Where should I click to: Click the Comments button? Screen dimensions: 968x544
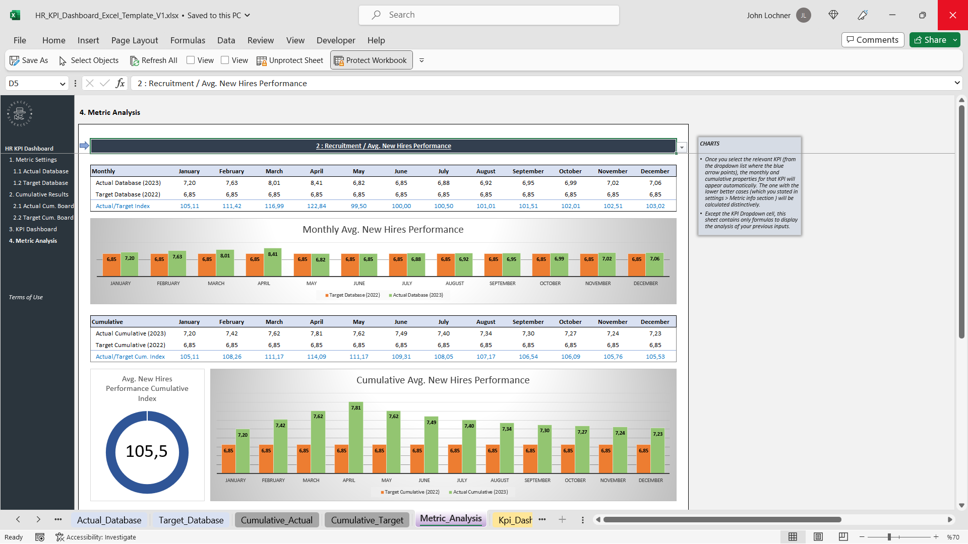pos(873,40)
